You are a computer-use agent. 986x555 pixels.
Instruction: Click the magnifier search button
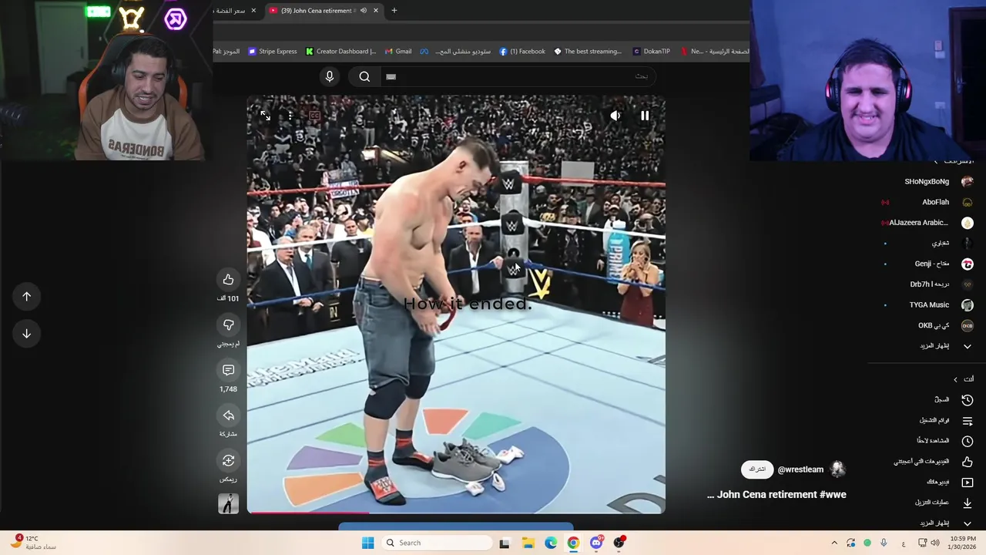(x=364, y=76)
